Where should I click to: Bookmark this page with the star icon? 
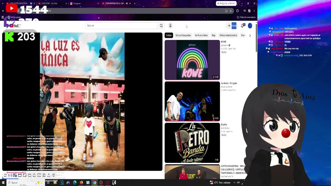coord(231,11)
